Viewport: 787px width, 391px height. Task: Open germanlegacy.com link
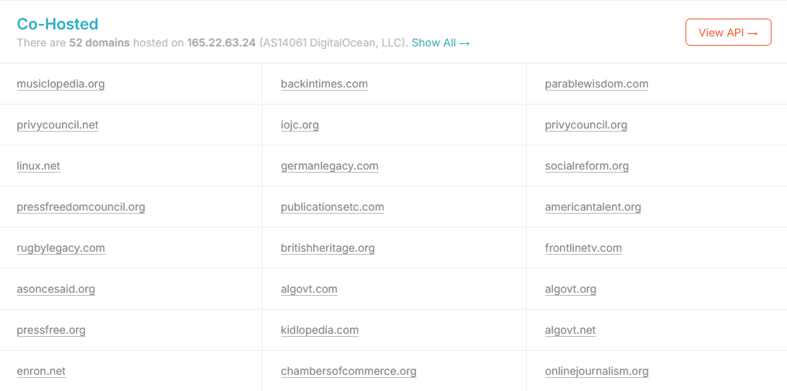point(329,166)
